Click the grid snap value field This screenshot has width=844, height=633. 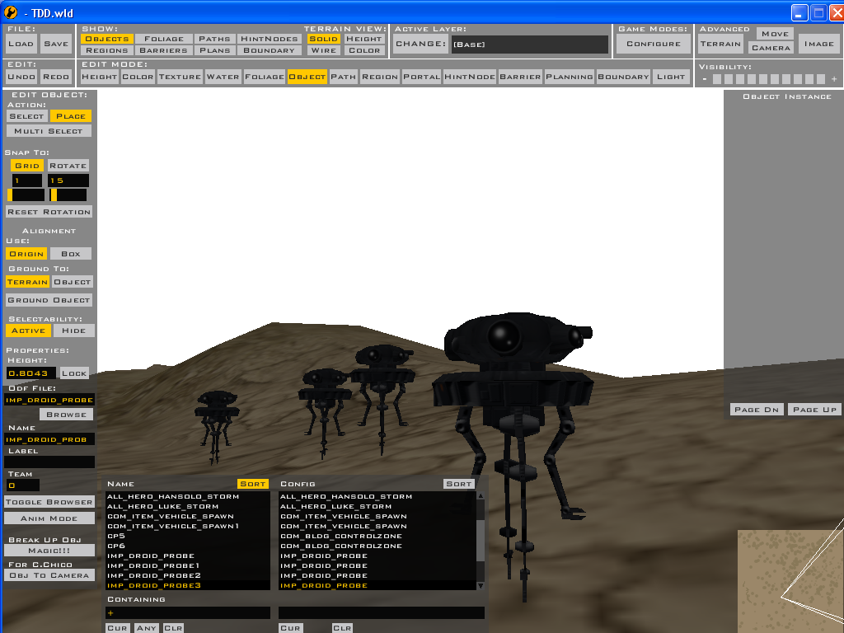point(27,181)
